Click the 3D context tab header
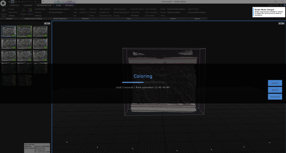286x153 pixels. pos(58,1)
